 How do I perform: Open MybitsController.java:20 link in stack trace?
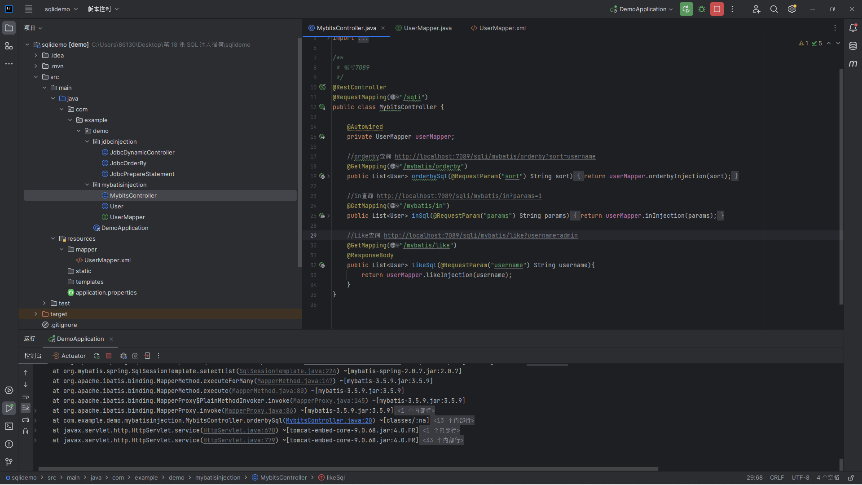tap(329, 421)
